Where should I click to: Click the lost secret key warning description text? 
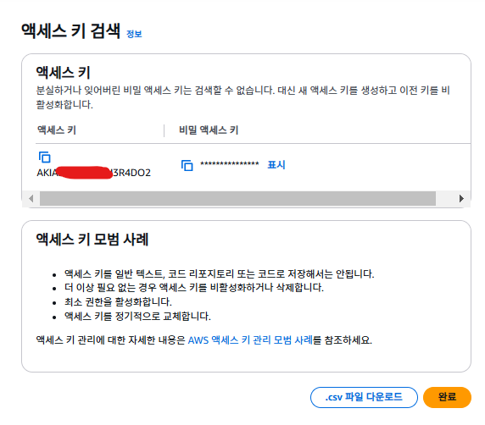[x=242, y=97]
